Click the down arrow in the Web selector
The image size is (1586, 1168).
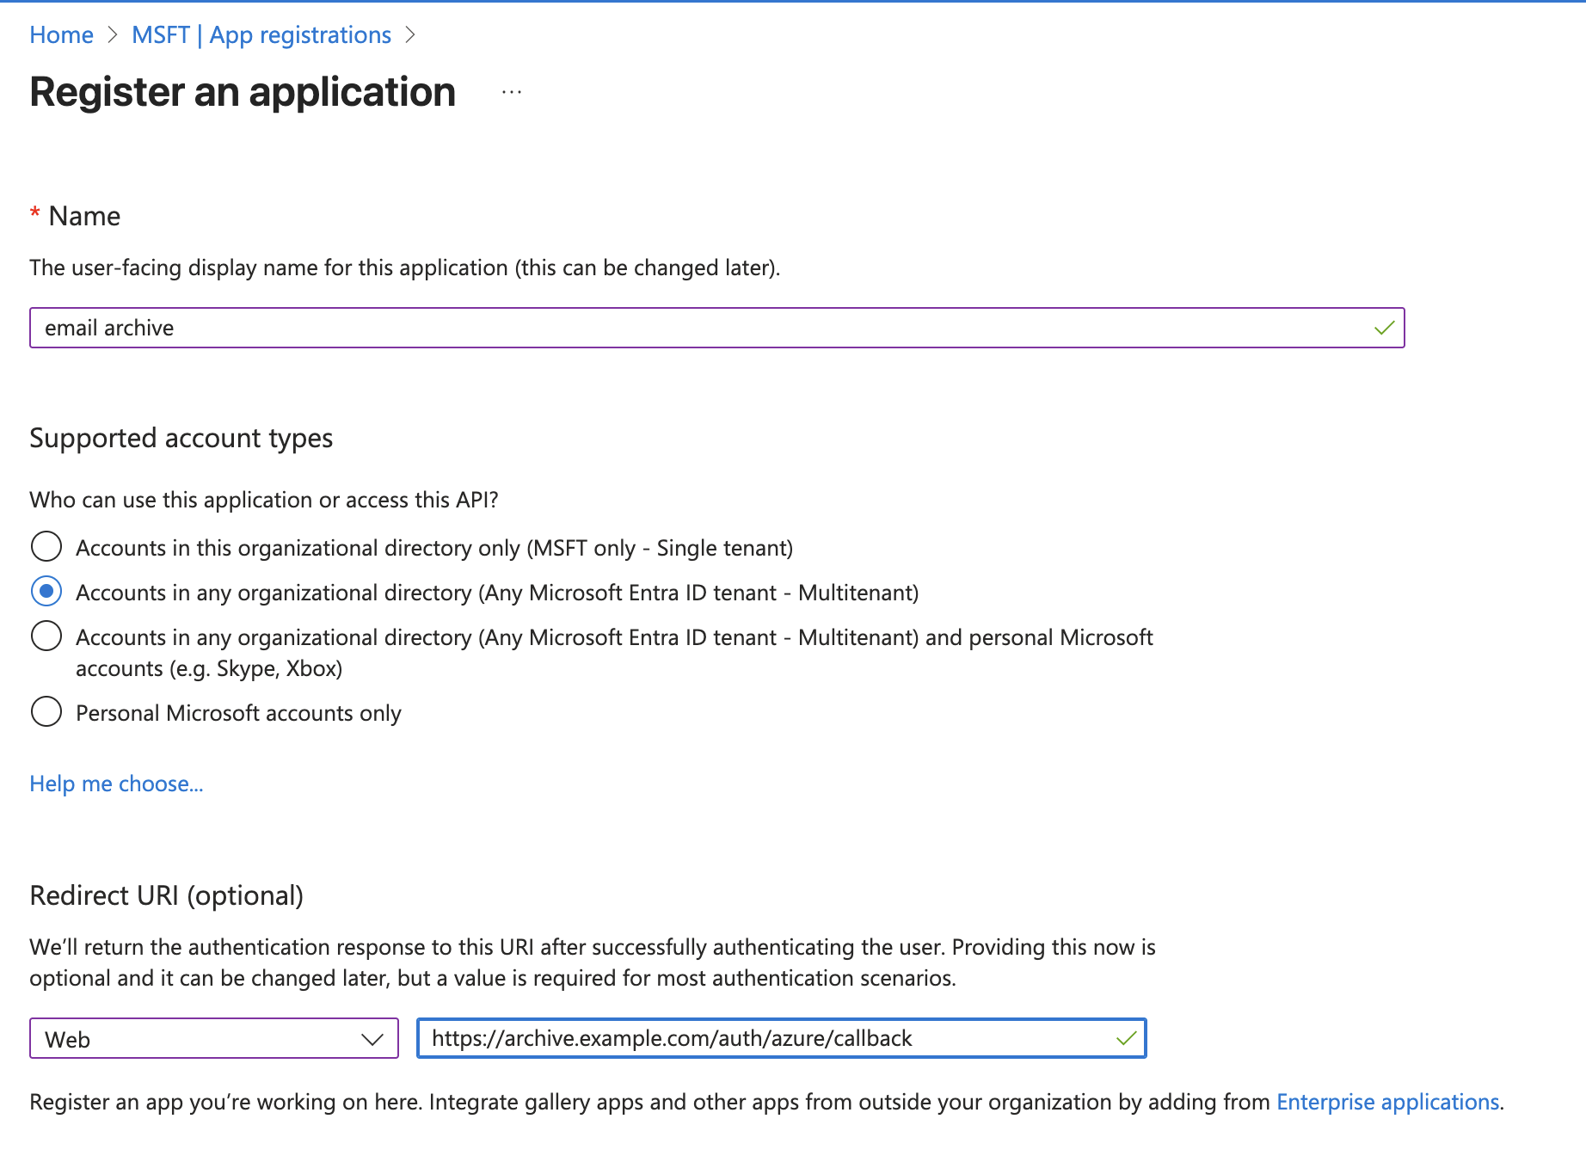point(372,1039)
